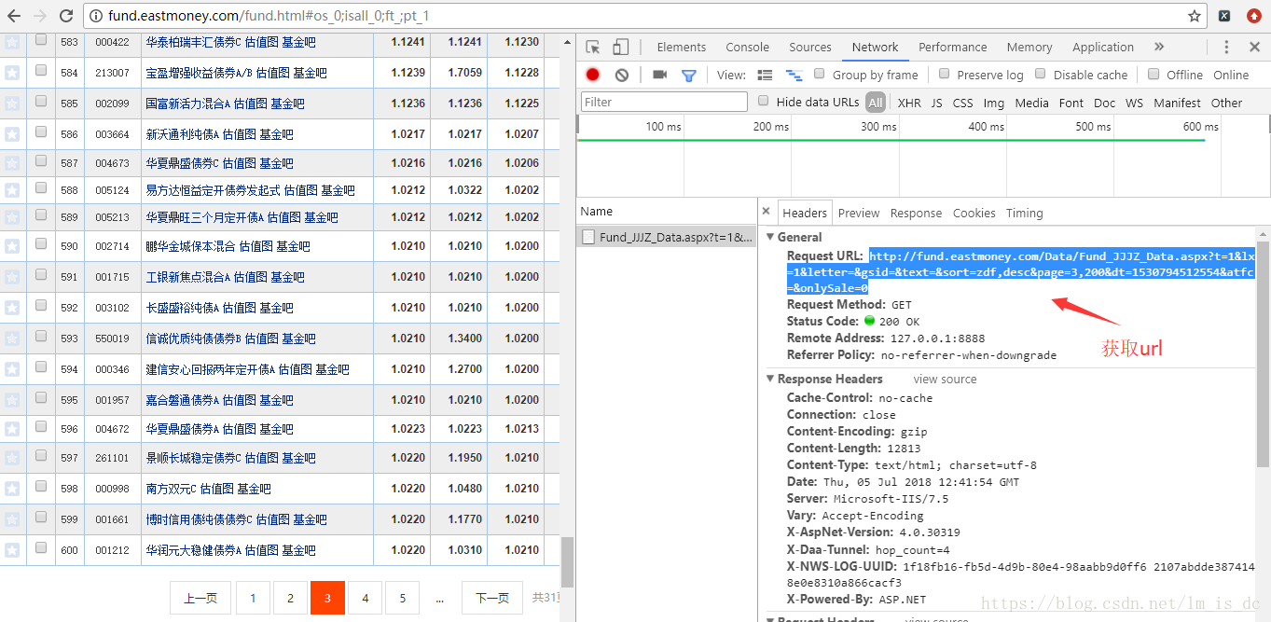Screen dimensions: 1271x622
Task: Click the browser back arrow
Action: [x=14, y=16]
